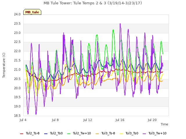Click the yellow Tul3_Ts0 legend swatch
This screenshot has width=186, height=139.
click(121, 134)
